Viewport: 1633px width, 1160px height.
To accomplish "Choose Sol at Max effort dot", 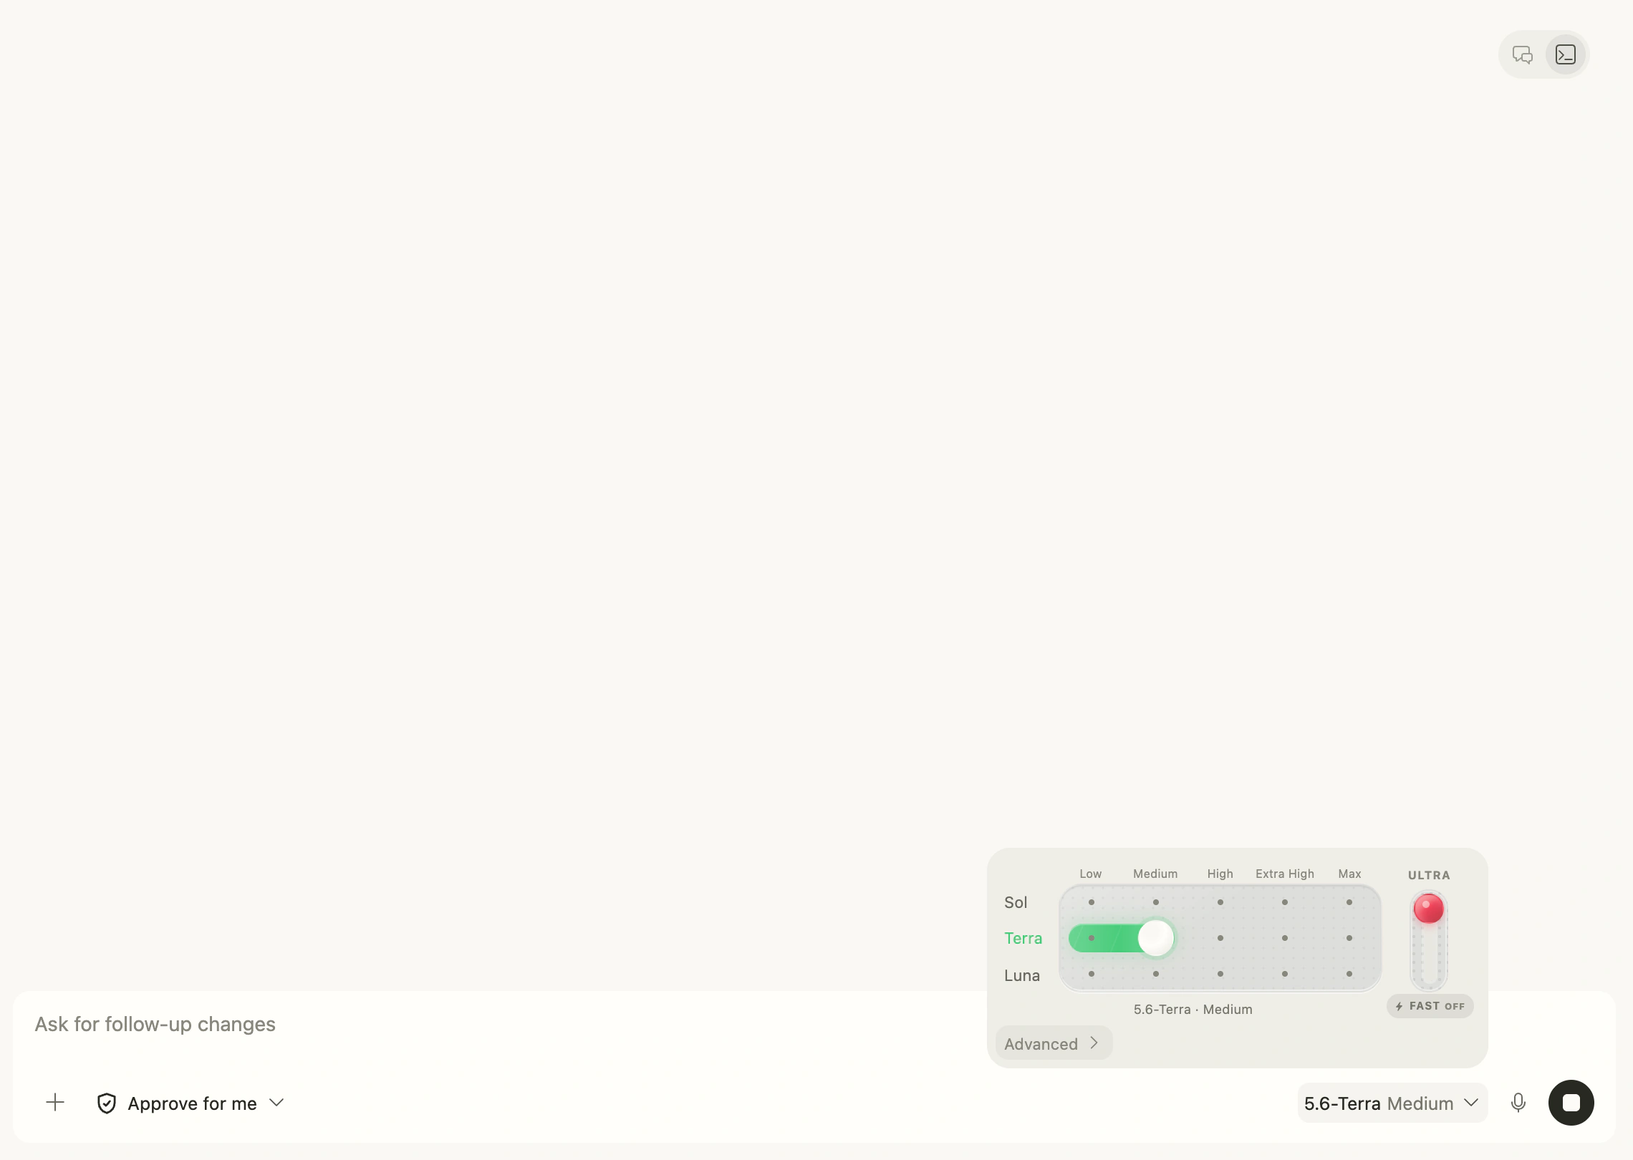I will coord(1349,902).
